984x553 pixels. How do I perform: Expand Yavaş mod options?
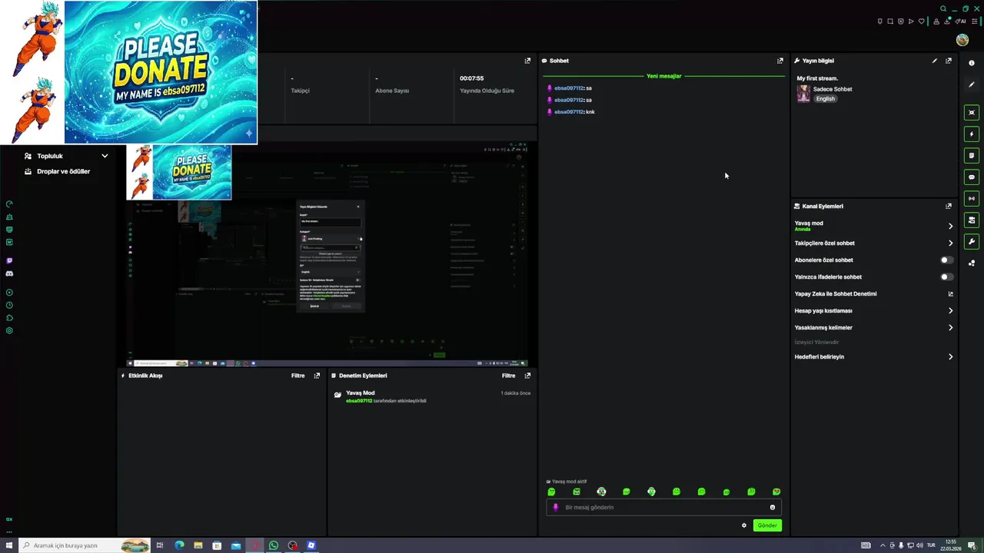950,226
